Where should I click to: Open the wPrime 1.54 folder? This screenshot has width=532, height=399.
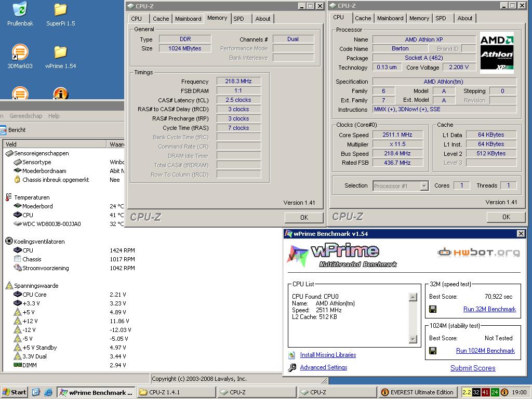pyautogui.click(x=60, y=52)
